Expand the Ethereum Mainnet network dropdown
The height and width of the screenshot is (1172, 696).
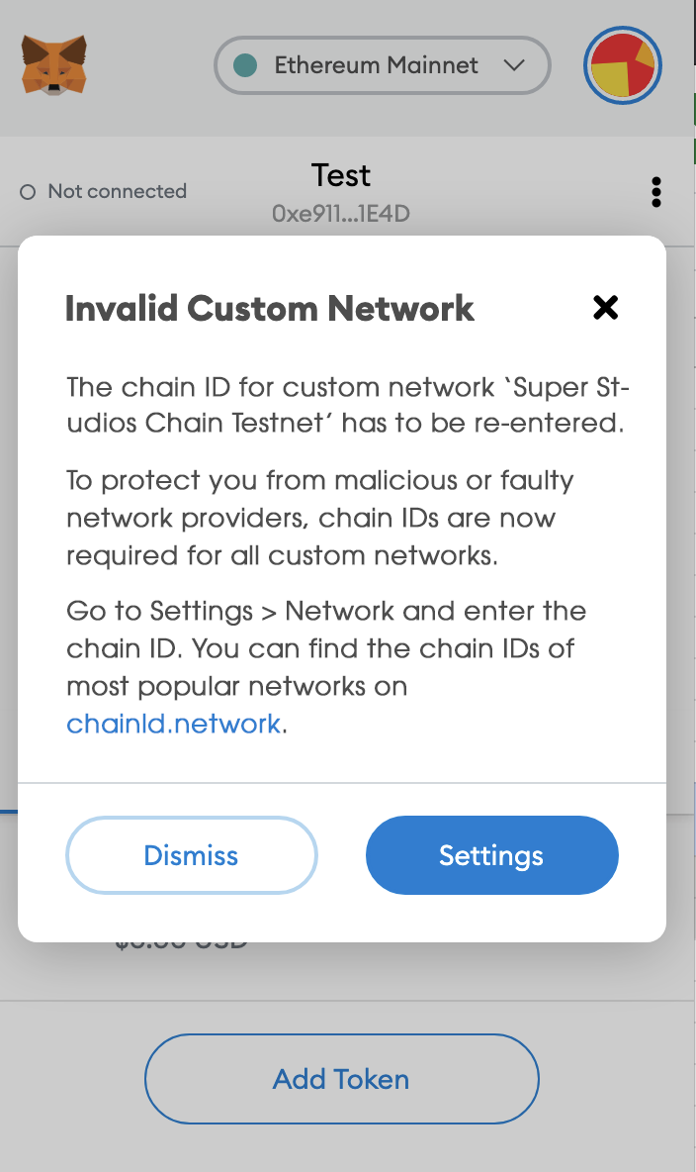click(382, 65)
